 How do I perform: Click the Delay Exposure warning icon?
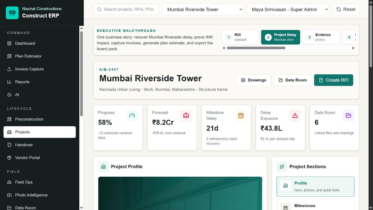click(x=295, y=116)
